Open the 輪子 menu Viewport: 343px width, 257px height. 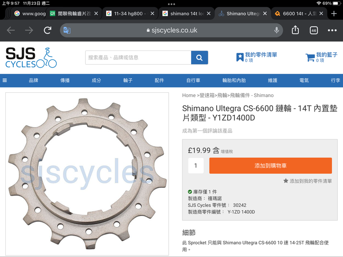coord(128,80)
